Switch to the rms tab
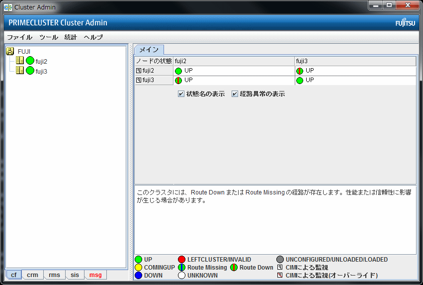423x285 pixels. point(55,275)
